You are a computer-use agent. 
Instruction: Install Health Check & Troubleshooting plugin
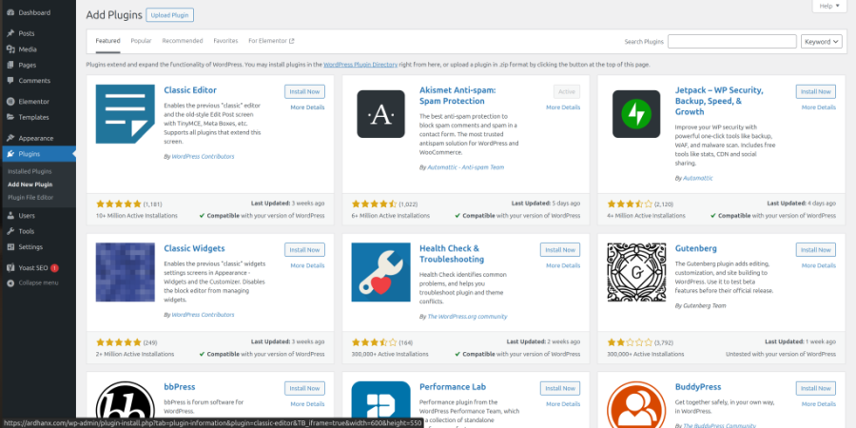coord(560,250)
